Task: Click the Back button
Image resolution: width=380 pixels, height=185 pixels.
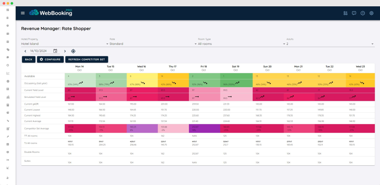Action: (29, 59)
